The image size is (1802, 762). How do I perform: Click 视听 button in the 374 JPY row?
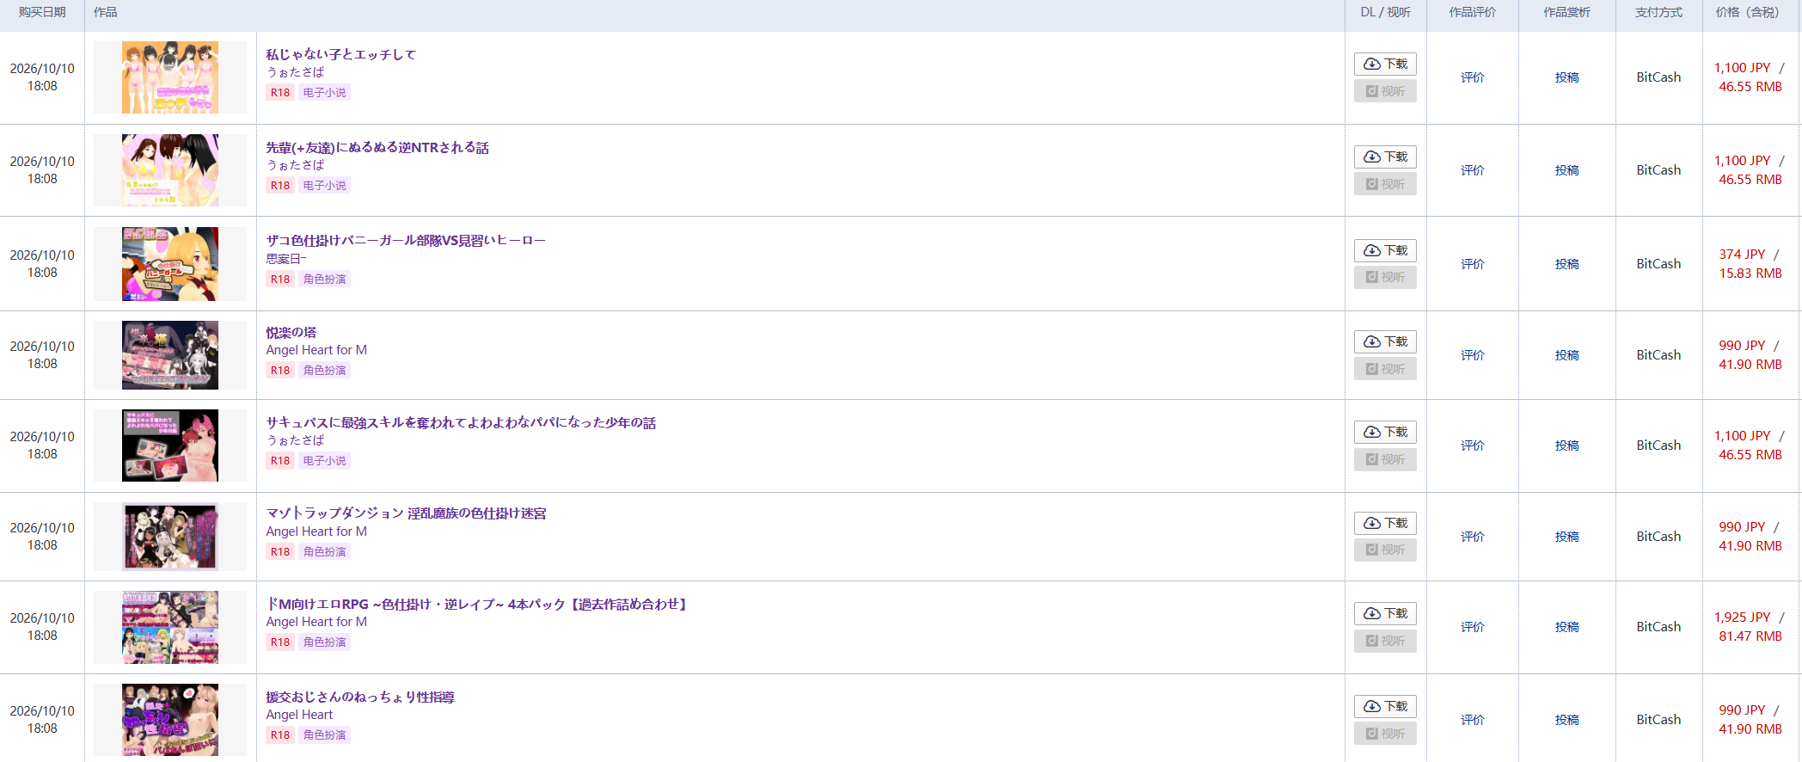1385,277
